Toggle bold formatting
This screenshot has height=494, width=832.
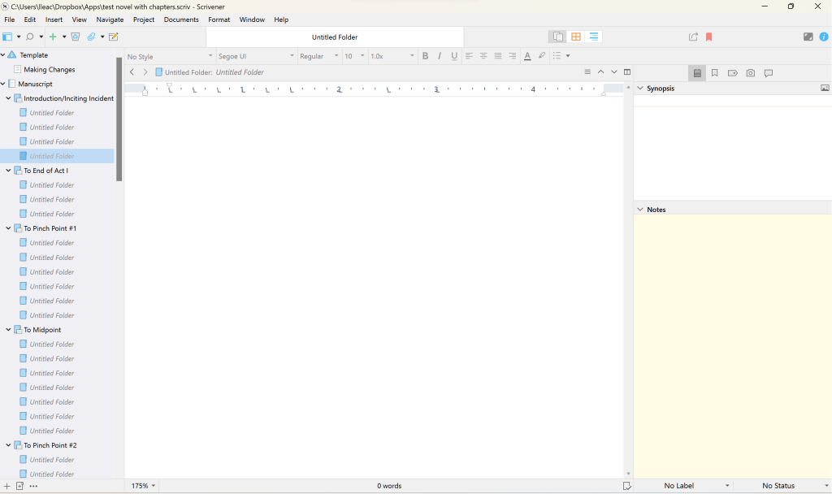tap(425, 56)
